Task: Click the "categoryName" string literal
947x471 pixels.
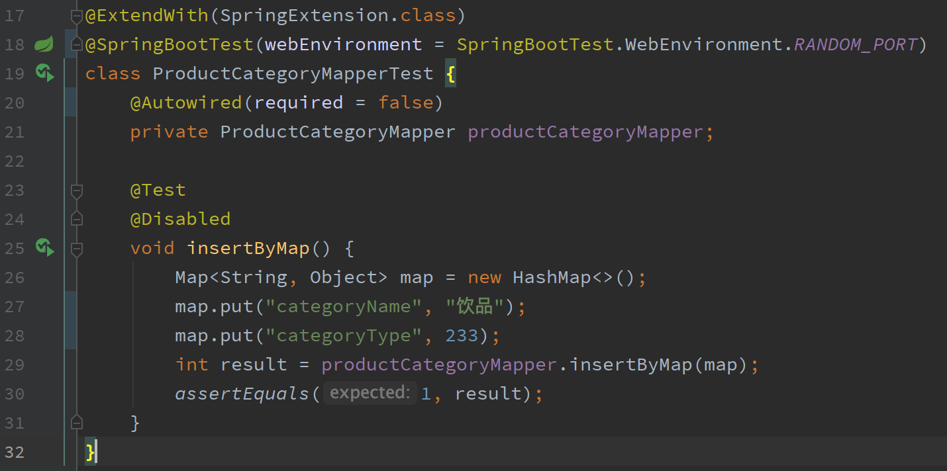Action: pos(344,306)
